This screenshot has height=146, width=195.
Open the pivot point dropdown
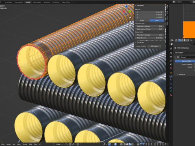[x=66, y=144]
